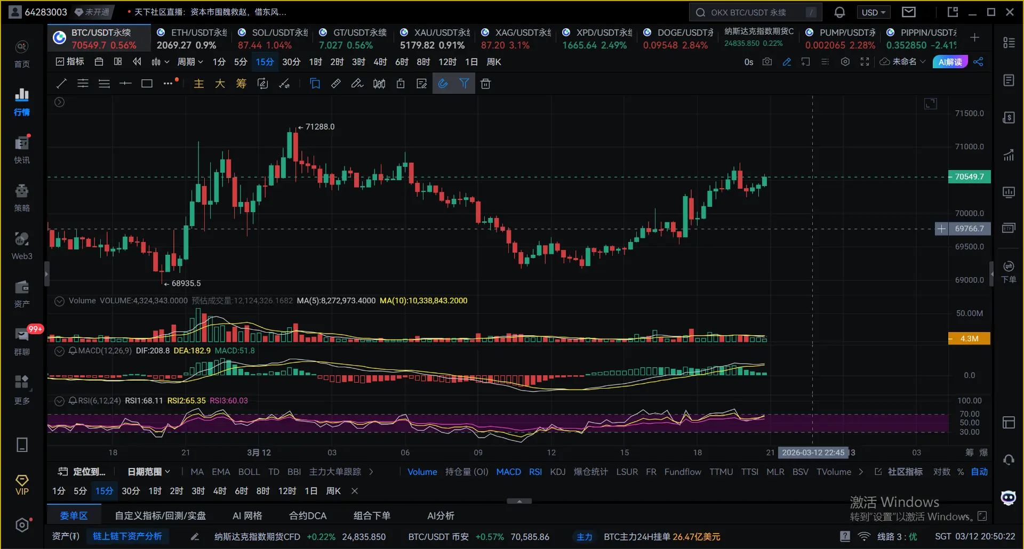Click the 下单 order icon in right sidebar
1024x549 pixels.
[1009, 271]
